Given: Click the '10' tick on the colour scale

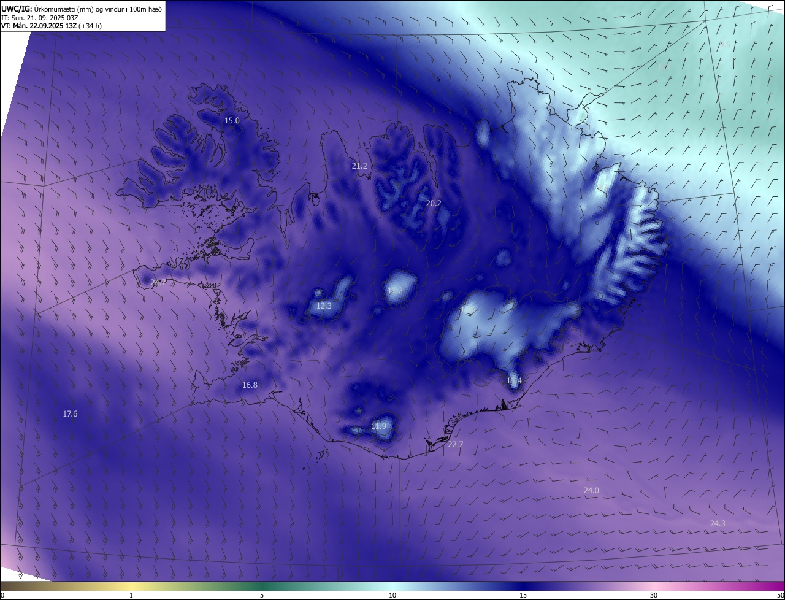Looking at the screenshot, I should [392, 595].
